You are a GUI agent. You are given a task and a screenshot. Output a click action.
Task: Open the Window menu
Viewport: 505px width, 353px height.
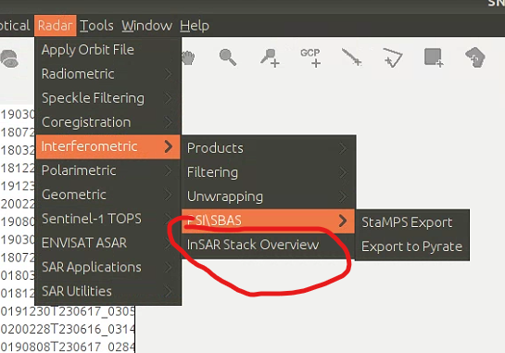pos(146,25)
